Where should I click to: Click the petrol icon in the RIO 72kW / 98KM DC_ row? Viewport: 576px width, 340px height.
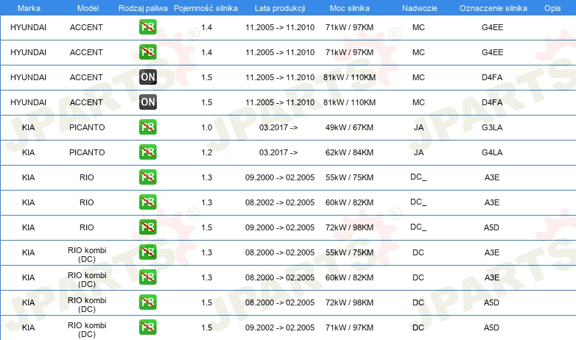pyautogui.click(x=147, y=227)
